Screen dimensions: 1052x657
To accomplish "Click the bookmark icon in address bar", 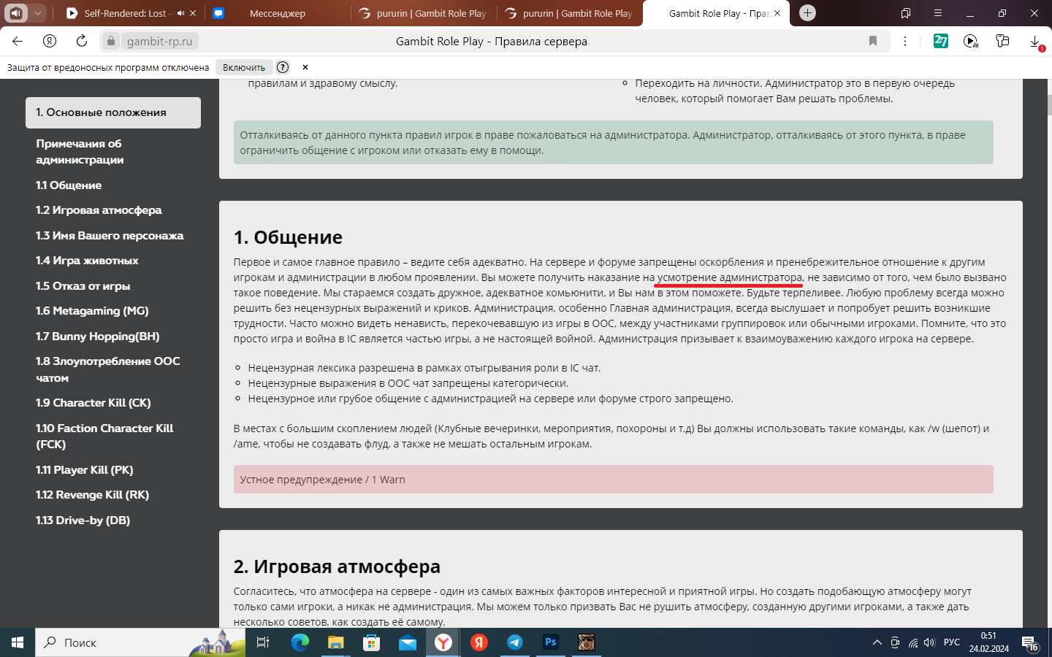I will click(872, 41).
